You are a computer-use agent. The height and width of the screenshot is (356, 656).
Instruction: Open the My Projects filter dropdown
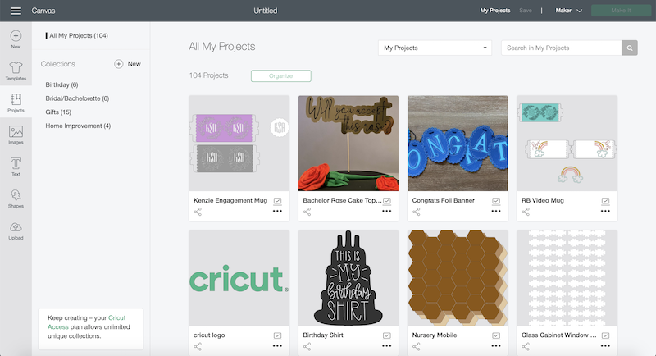click(x=435, y=48)
